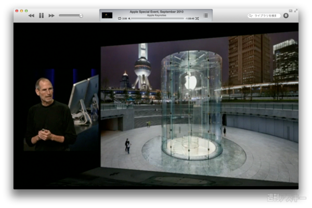Click the remaining time -1:08:46

click(190, 19)
